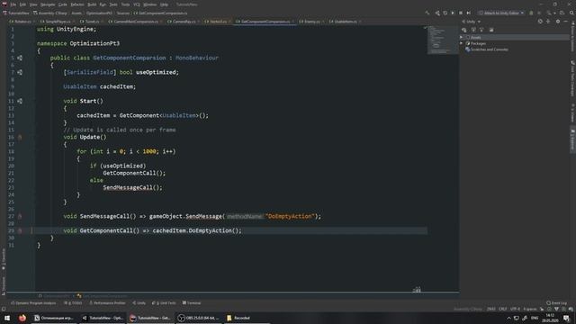This screenshot has width=576, height=324.
Task: Switch to UsableItem.cs editor tab
Action: tap(344, 22)
